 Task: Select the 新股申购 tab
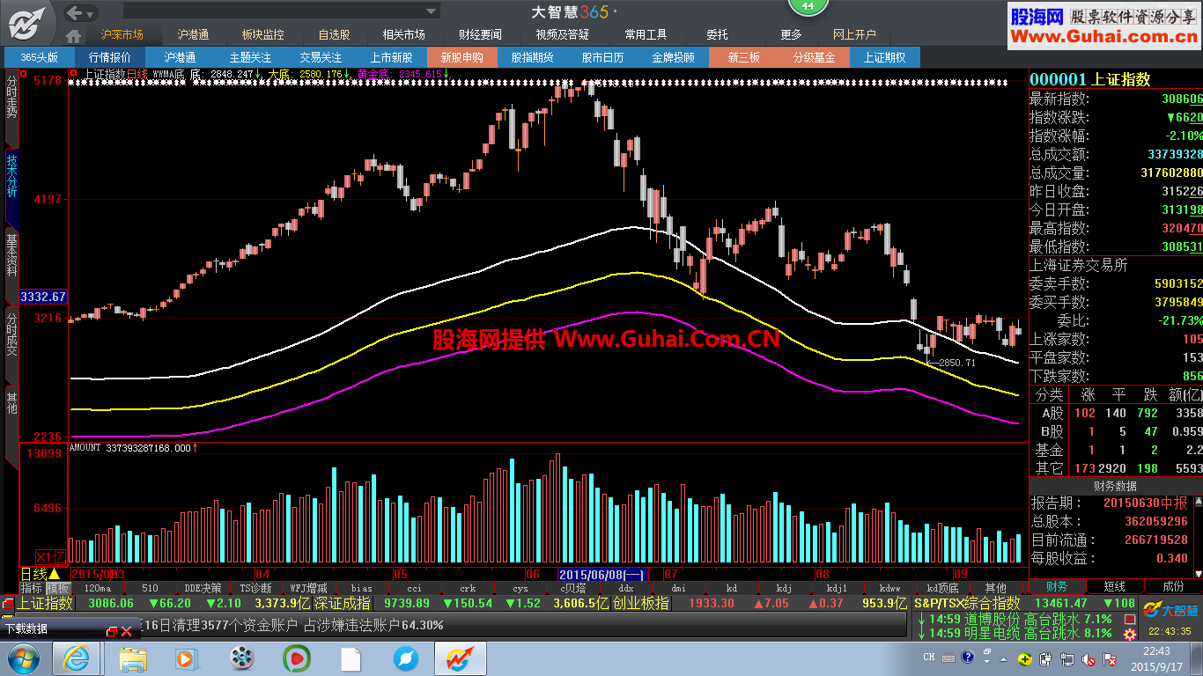click(462, 57)
